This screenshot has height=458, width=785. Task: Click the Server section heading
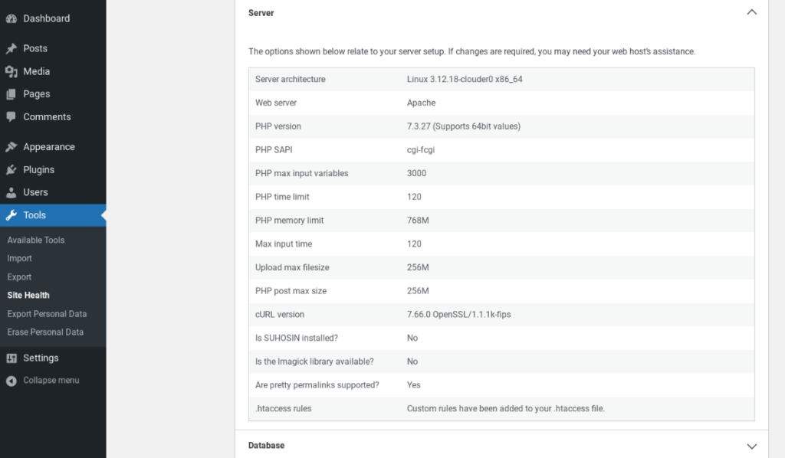point(261,13)
